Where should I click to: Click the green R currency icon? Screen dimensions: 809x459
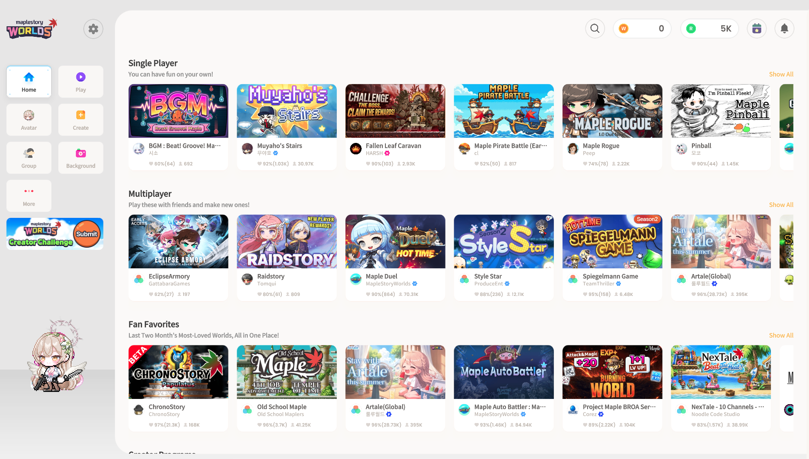[691, 28]
